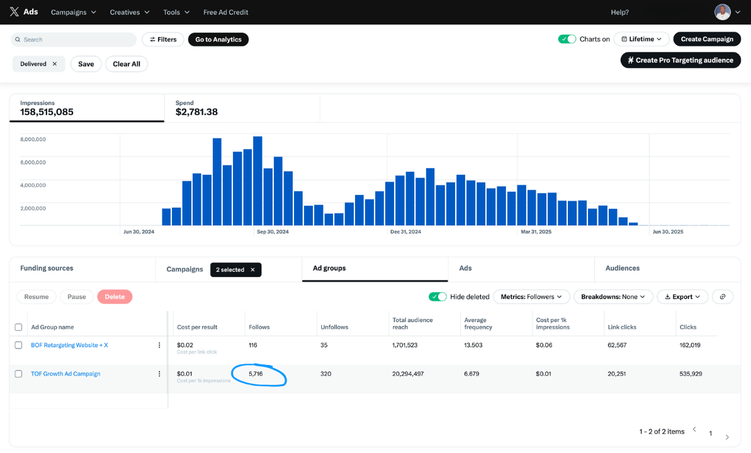Viewport: 751px width, 453px height.
Task: Click the profile avatar icon
Action: tap(723, 11)
